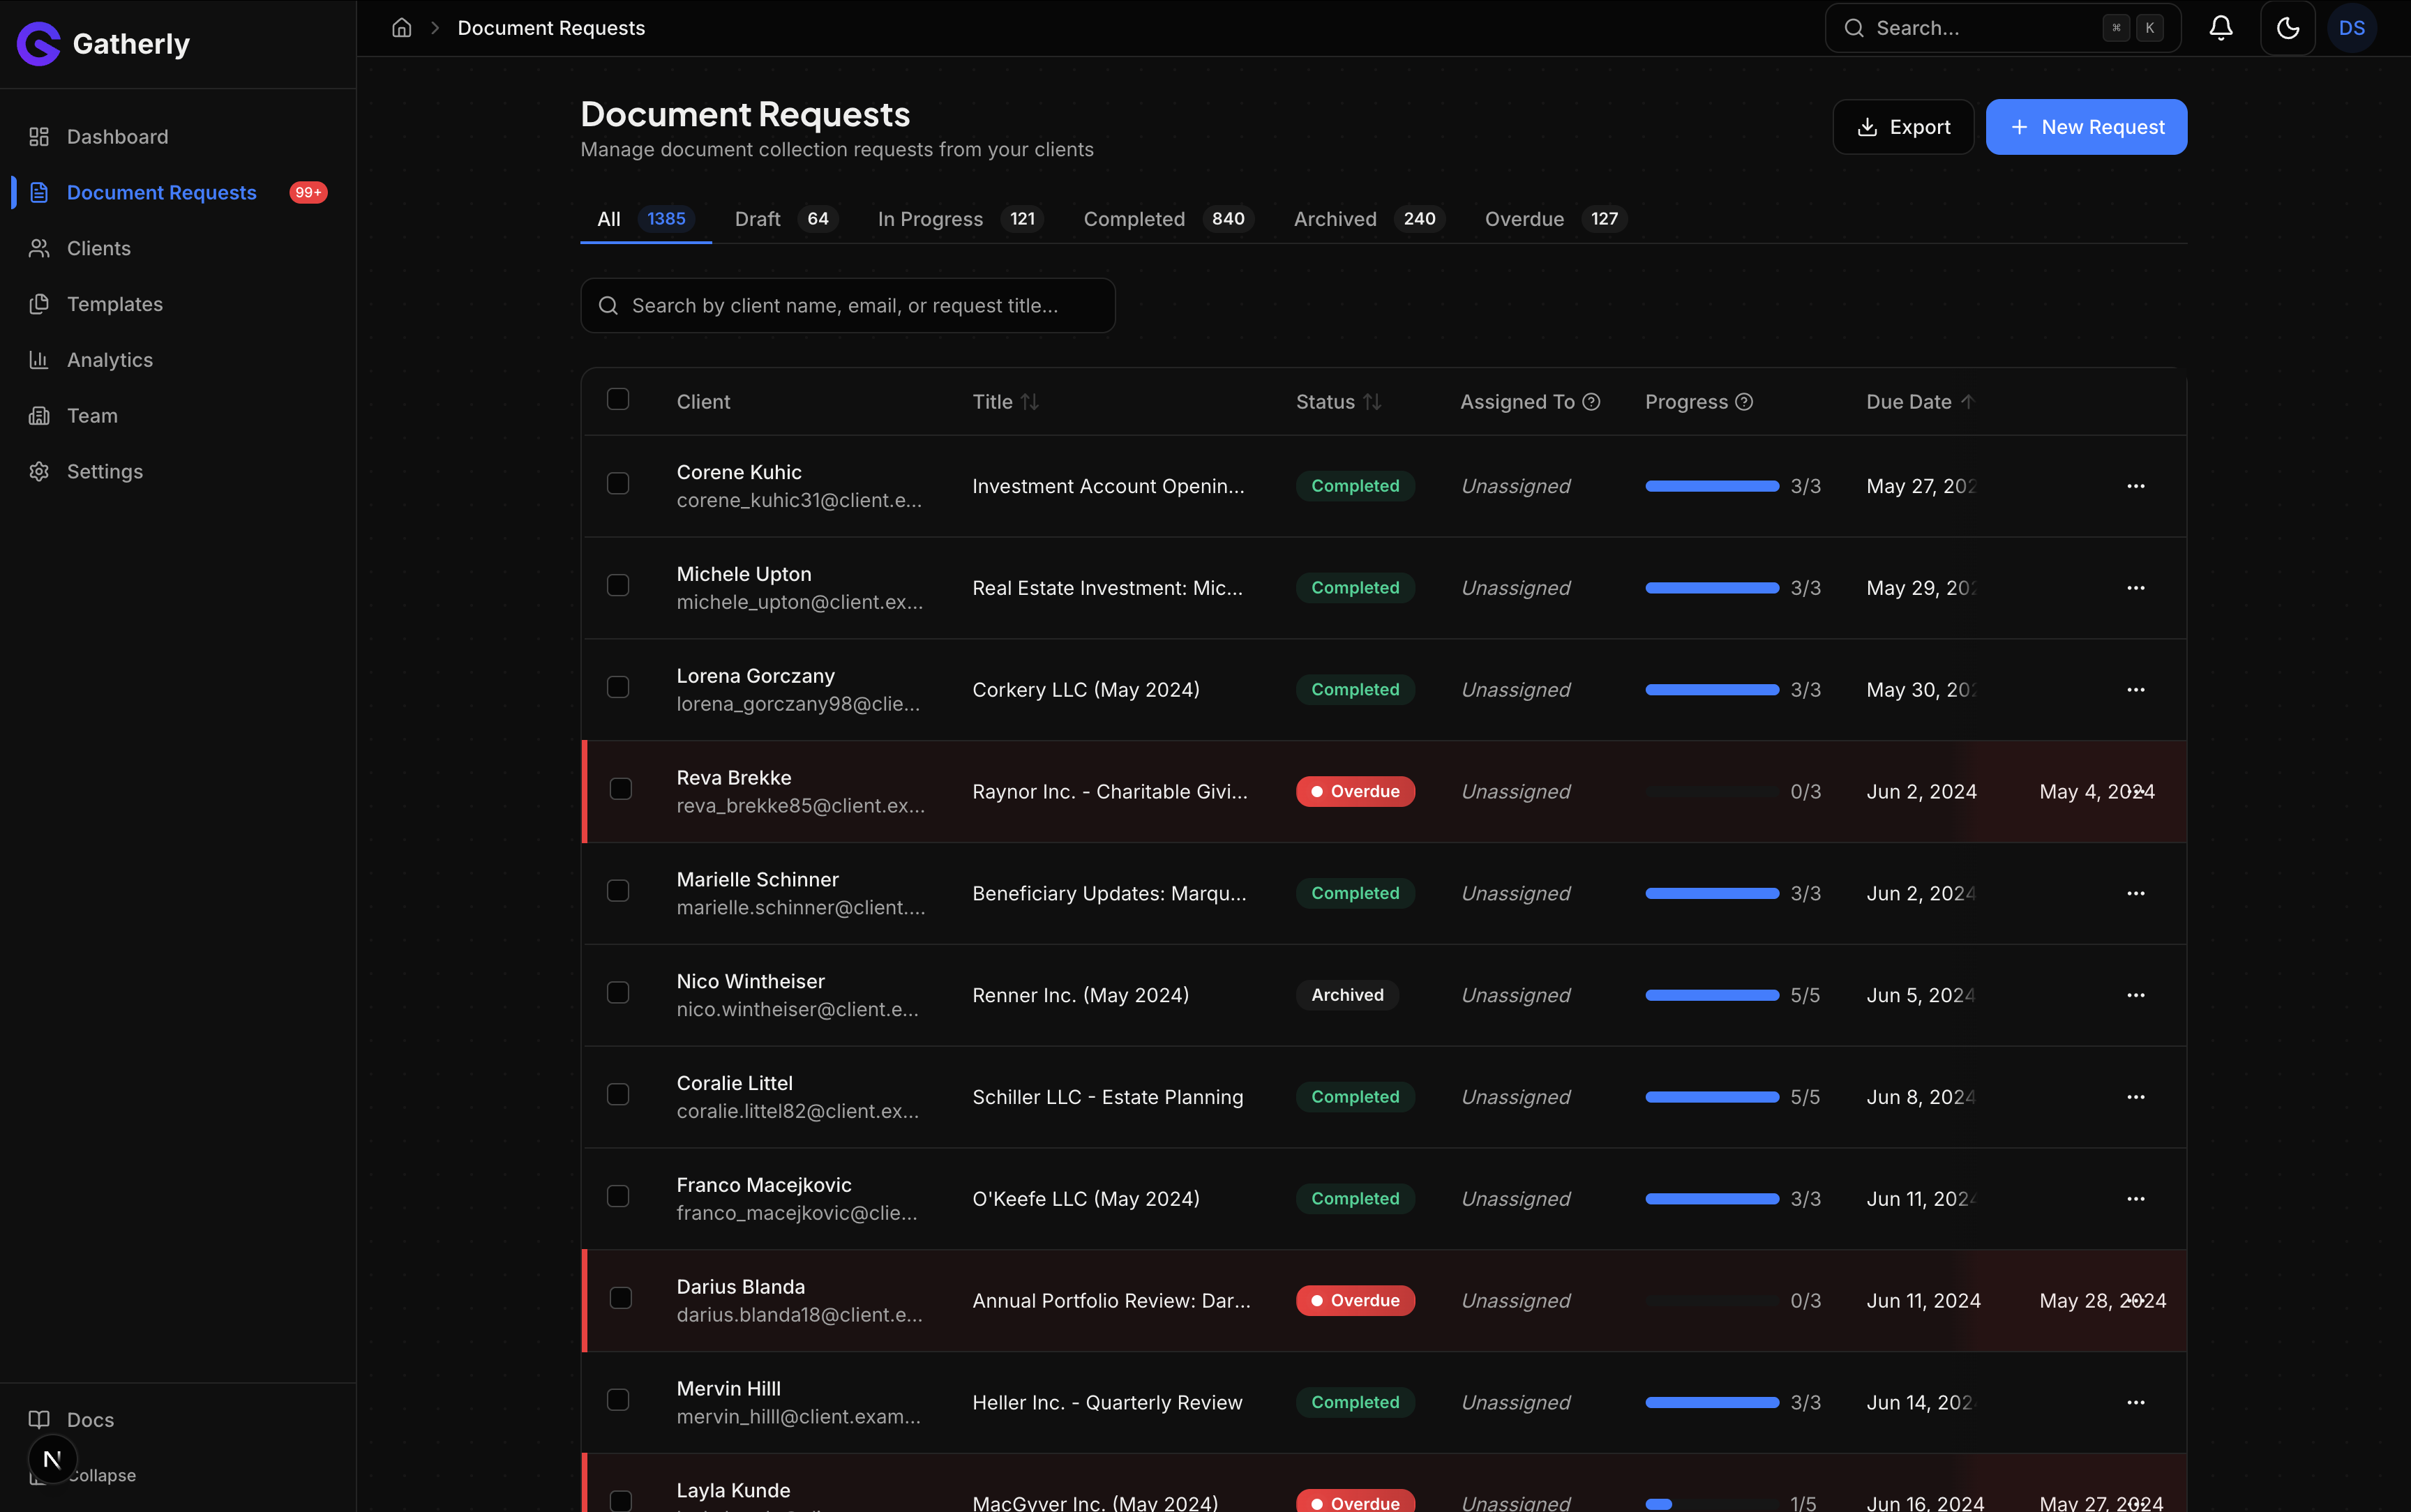Open row actions menu for Michele Upton
2411x1512 pixels.
pyautogui.click(x=2135, y=588)
